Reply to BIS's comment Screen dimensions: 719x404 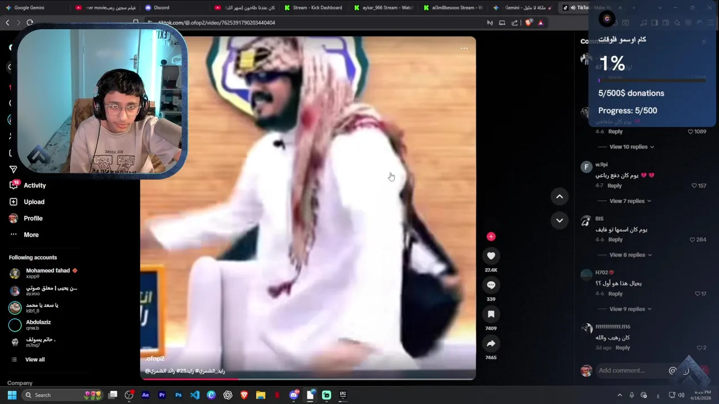tap(616, 240)
